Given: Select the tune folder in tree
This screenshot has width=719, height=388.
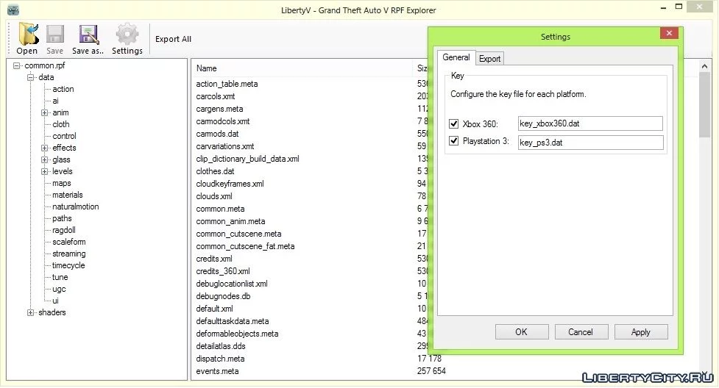Looking at the screenshot, I should pos(60,277).
